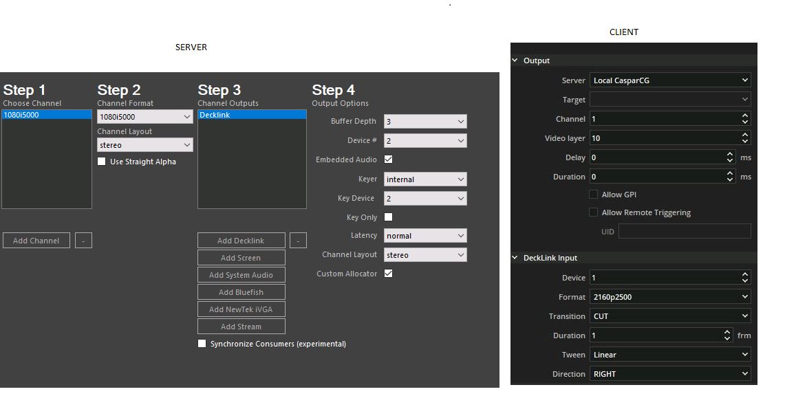Decrease Output Duration with the down arrow
This screenshot has height=407, width=785.
730,180
